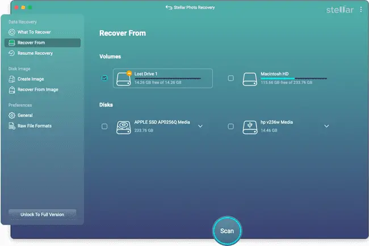The image size is (369, 246).
Task: Click the What To Recover circular icon
Action: tap(12, 32)
